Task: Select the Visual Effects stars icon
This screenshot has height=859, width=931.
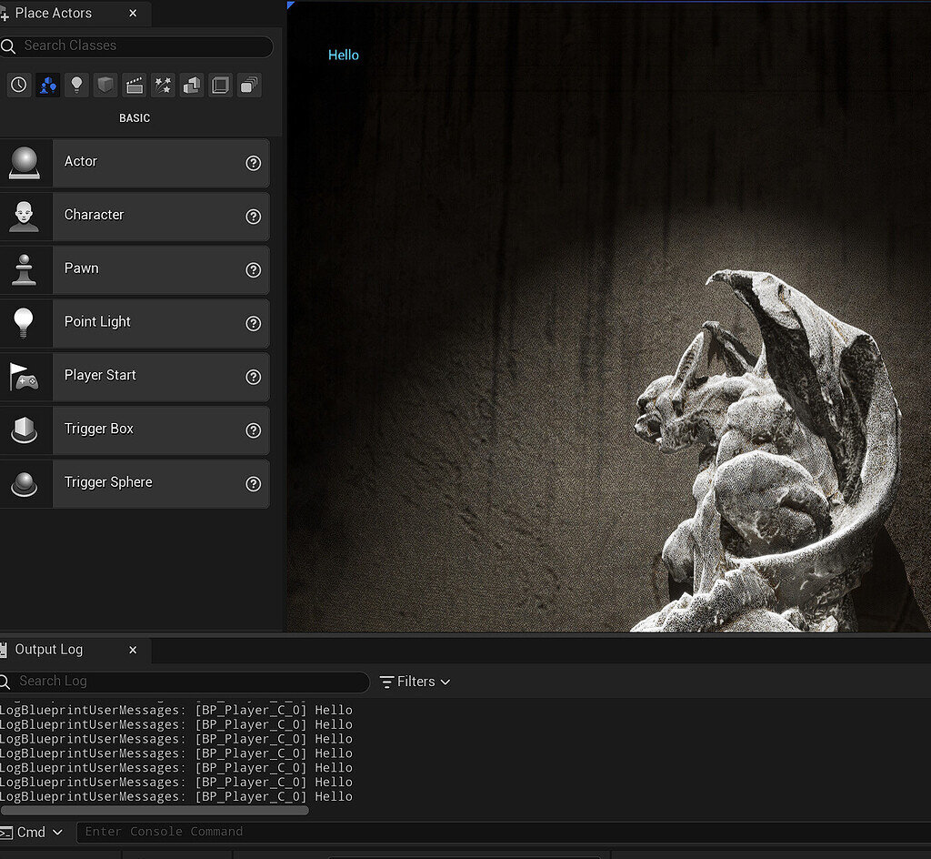Action: tap(163, 86)
